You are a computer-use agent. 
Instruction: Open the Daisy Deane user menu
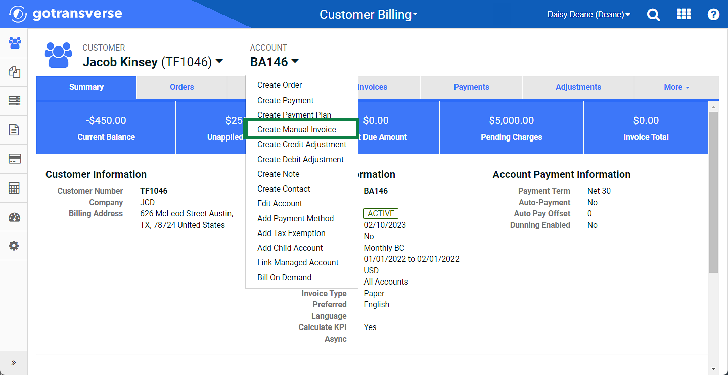(x=589, y=15)
